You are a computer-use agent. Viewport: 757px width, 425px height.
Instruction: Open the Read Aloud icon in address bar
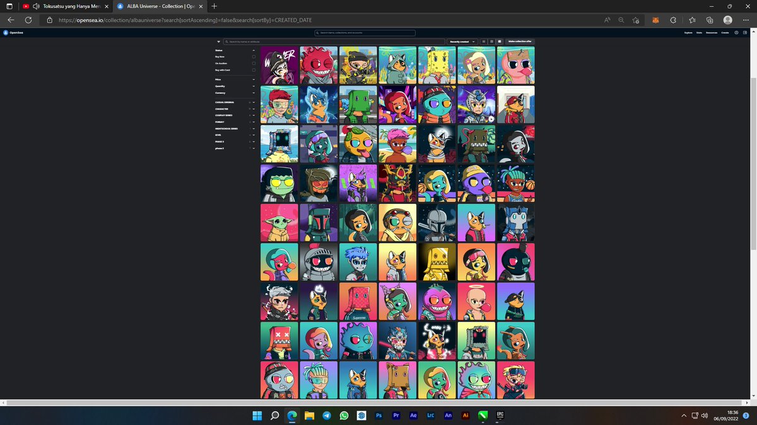[607, 20]
